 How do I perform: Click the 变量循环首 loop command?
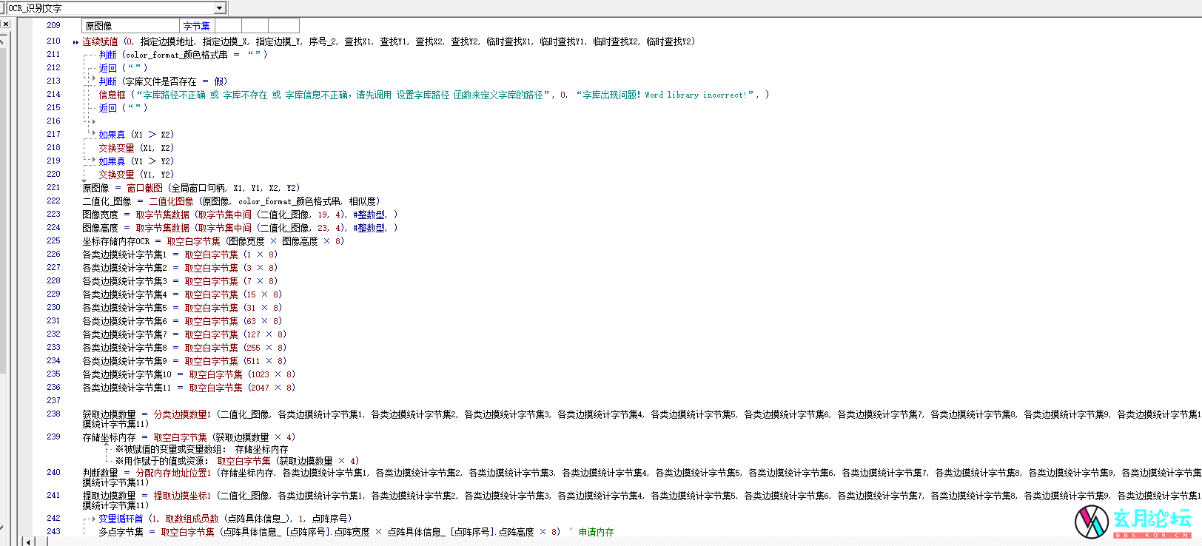pyautogui.click(x=121, y=519)
